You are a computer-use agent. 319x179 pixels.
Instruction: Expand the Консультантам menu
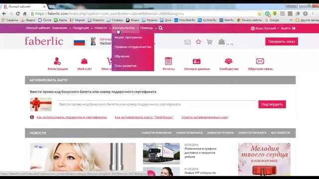126,28
